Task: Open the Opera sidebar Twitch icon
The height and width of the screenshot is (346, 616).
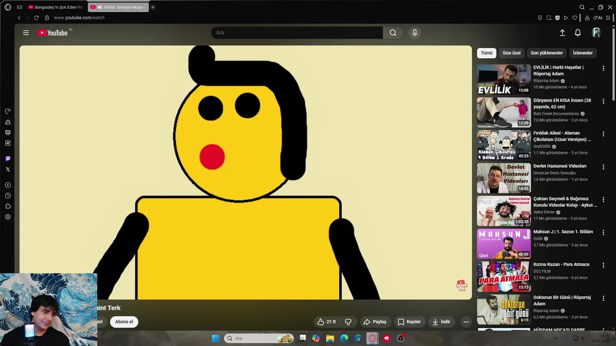Action: tap(8, 159)
